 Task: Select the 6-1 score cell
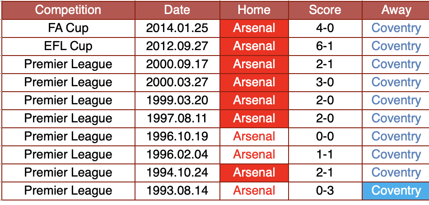pos(325,46)
